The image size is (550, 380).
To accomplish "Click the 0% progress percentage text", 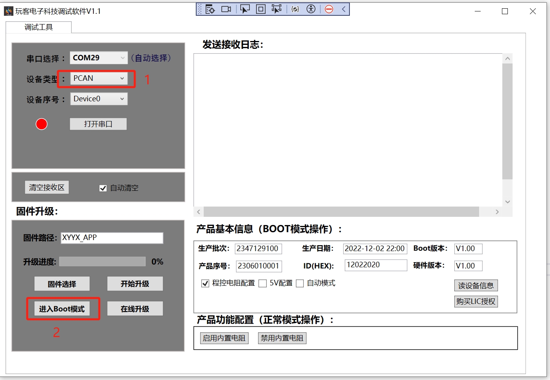I will click(x=157, y=262).
